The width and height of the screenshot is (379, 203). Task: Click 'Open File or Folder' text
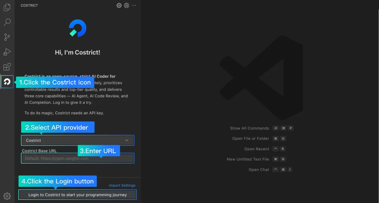pyautogui.click(x=251, y=139)
